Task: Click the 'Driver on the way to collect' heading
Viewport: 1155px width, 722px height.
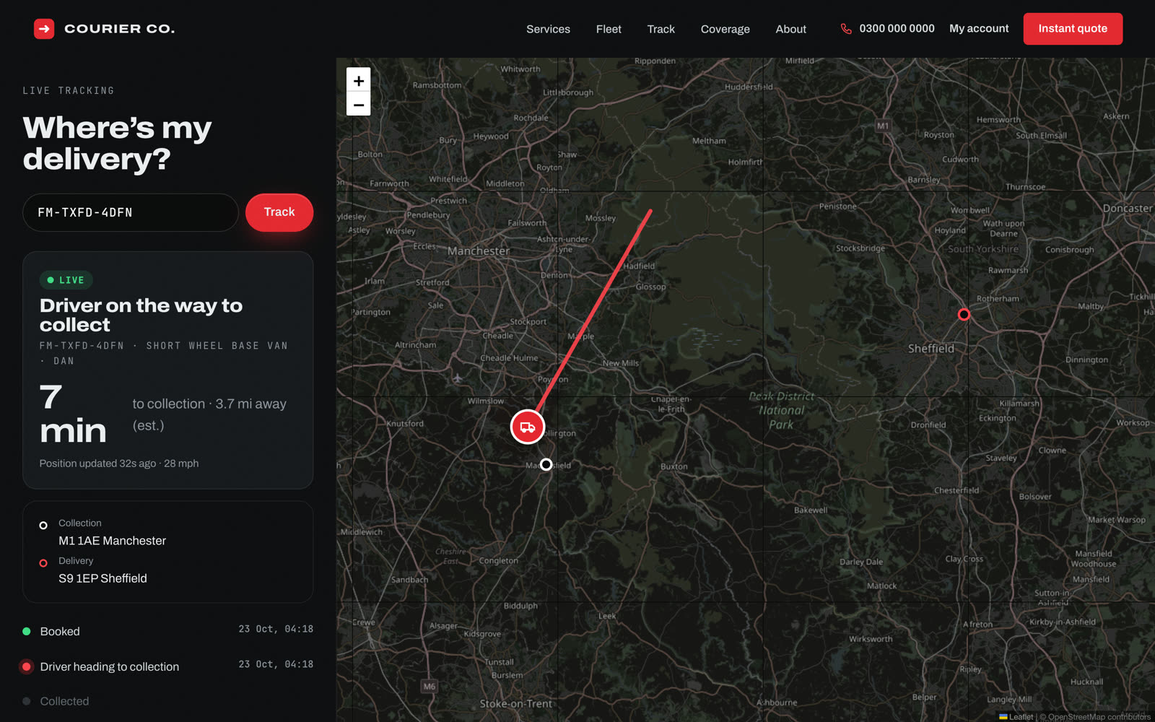Action: pos(141,315)
